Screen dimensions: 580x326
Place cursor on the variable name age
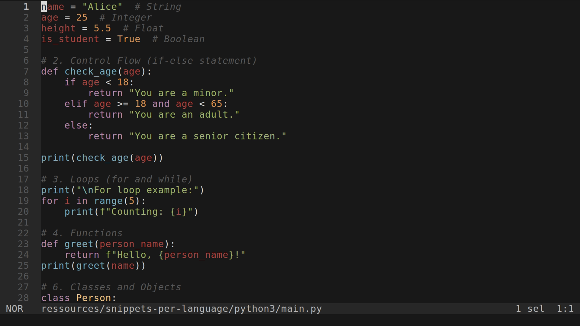(49, 17)
